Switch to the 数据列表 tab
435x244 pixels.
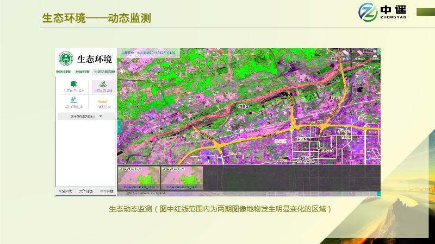click(x=82, y=72)
